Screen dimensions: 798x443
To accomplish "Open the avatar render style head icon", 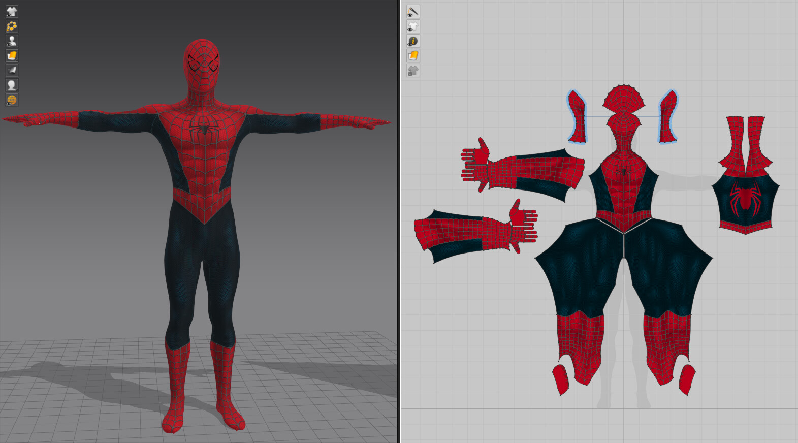I will pyautogui.click(x=12, y=85).
